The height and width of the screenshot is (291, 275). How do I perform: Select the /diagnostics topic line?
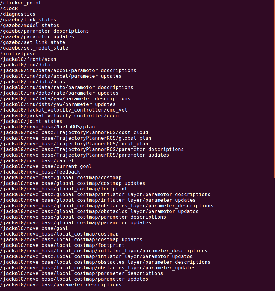(18, 14)
